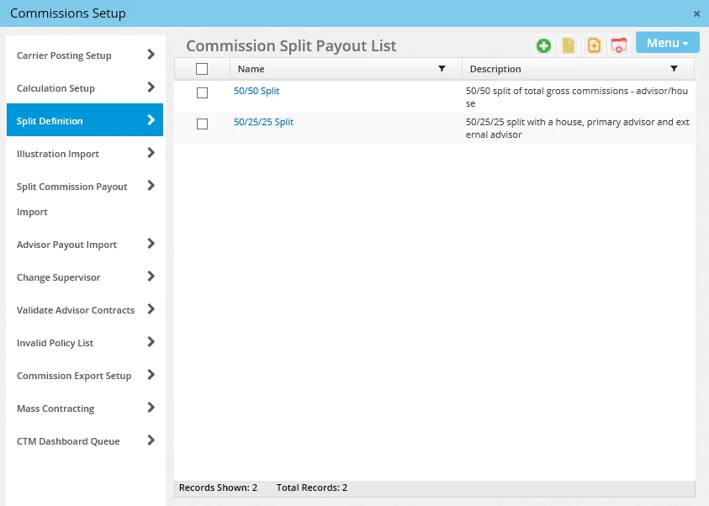The width and height of the screenshot is (709, 506).
Task: Click the yellow new document icon
Action: tap(569, 44)
